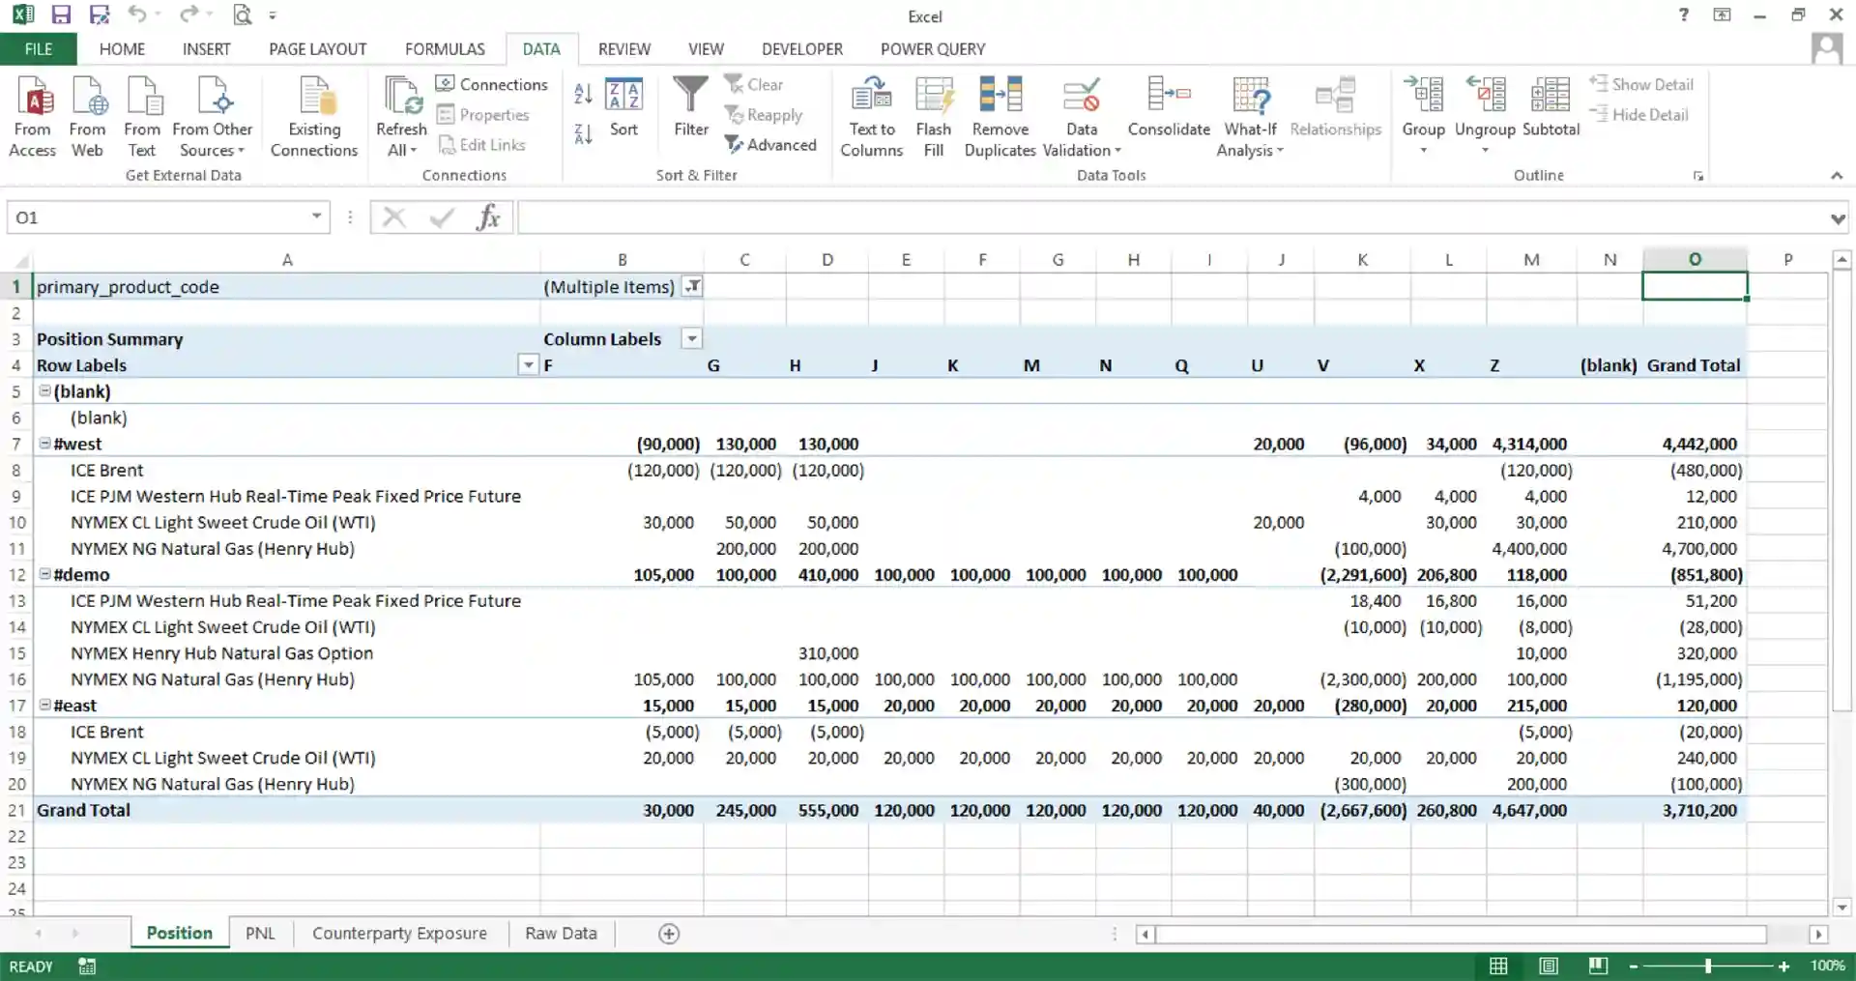Click the zoom out minus button
The height and width of the screenshot is (981, 1856).
click(x=1634, y=966)
